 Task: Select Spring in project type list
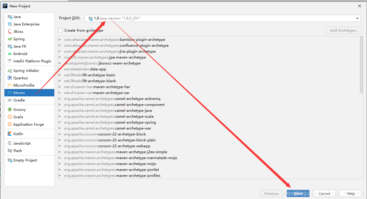(x=19, y=39)
